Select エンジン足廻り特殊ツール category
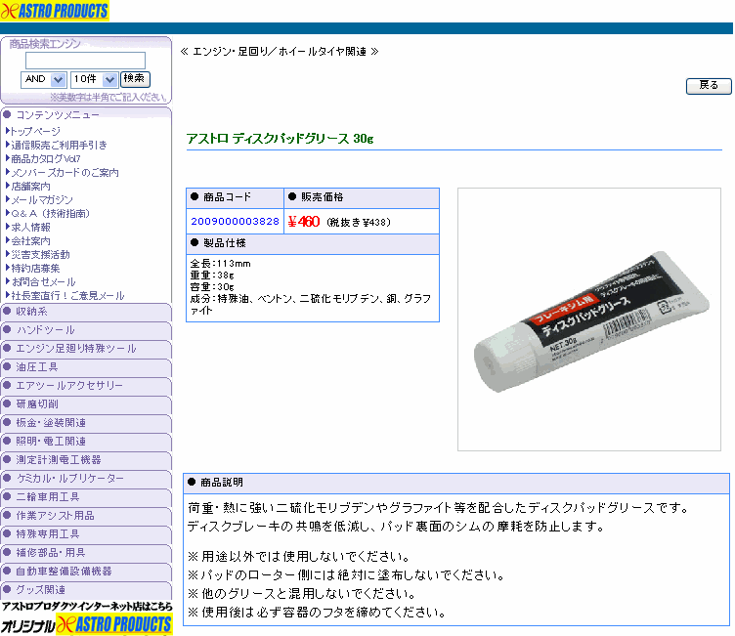This screenshot has height=636, width=735. pos(86,349)
